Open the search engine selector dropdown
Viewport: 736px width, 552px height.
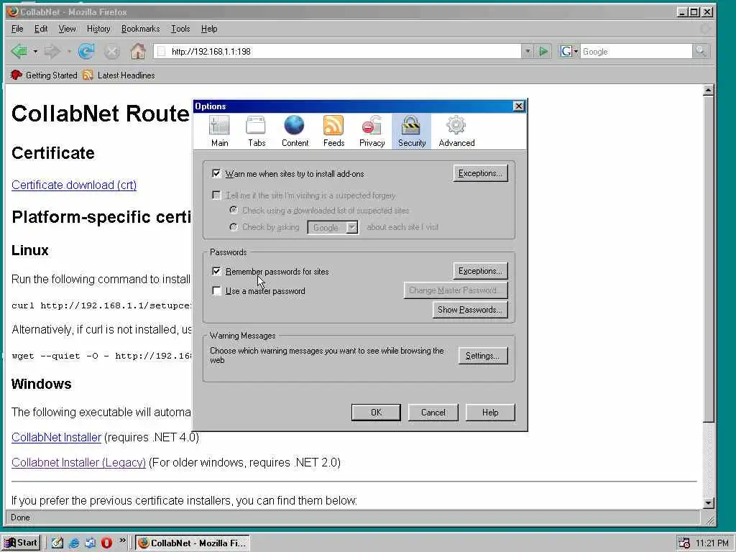click(x=569, y=51)
